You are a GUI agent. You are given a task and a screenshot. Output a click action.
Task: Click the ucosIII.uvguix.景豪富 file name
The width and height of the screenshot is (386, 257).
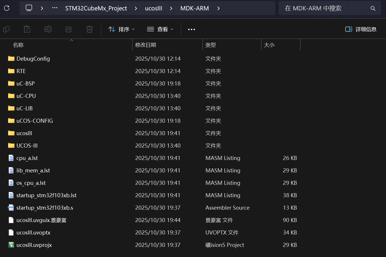[x=42, y=220]
